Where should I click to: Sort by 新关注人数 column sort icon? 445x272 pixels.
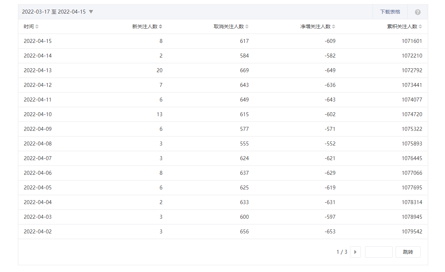tap(161, 26)
